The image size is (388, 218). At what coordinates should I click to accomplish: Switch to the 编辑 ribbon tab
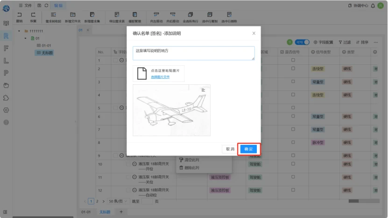coord(58,6)
